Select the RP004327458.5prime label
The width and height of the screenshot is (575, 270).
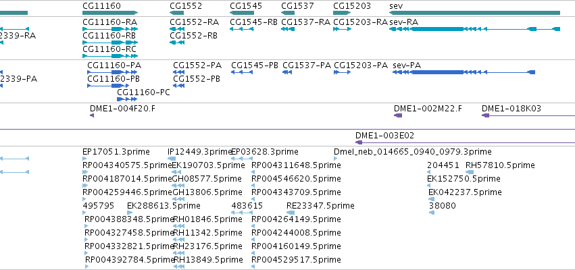[129, 233]
